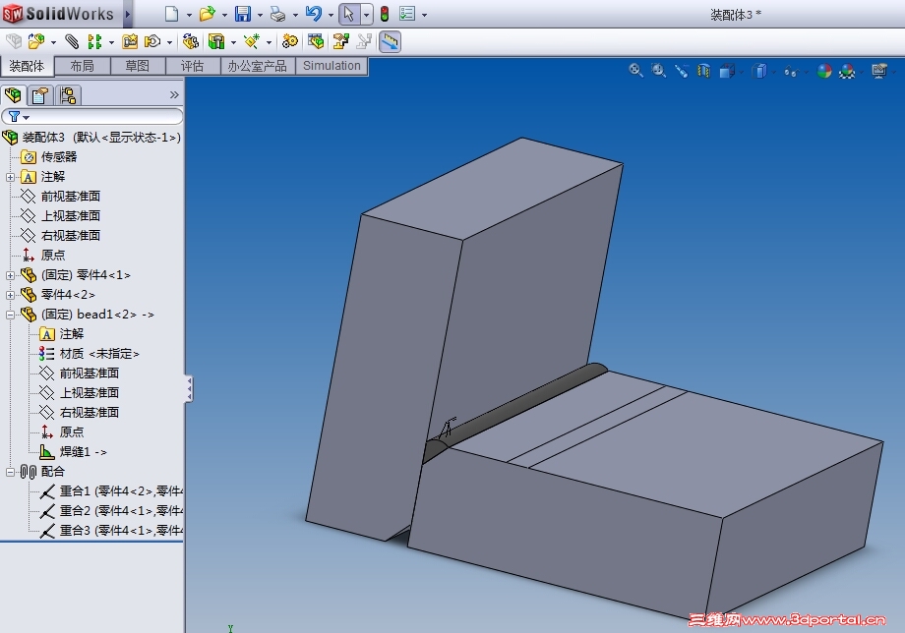Expand the panel tabs chevron
This screenshot has width=905, height=633.
pyautogui.click(x=174, y=95)
